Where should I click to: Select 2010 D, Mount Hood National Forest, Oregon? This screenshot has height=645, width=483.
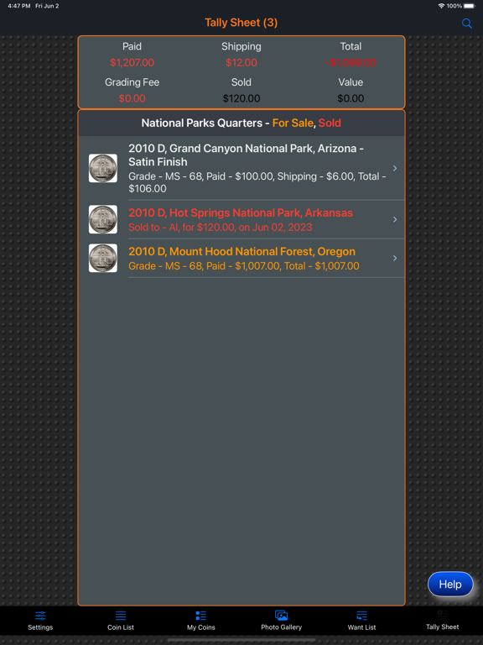point(241,252)
